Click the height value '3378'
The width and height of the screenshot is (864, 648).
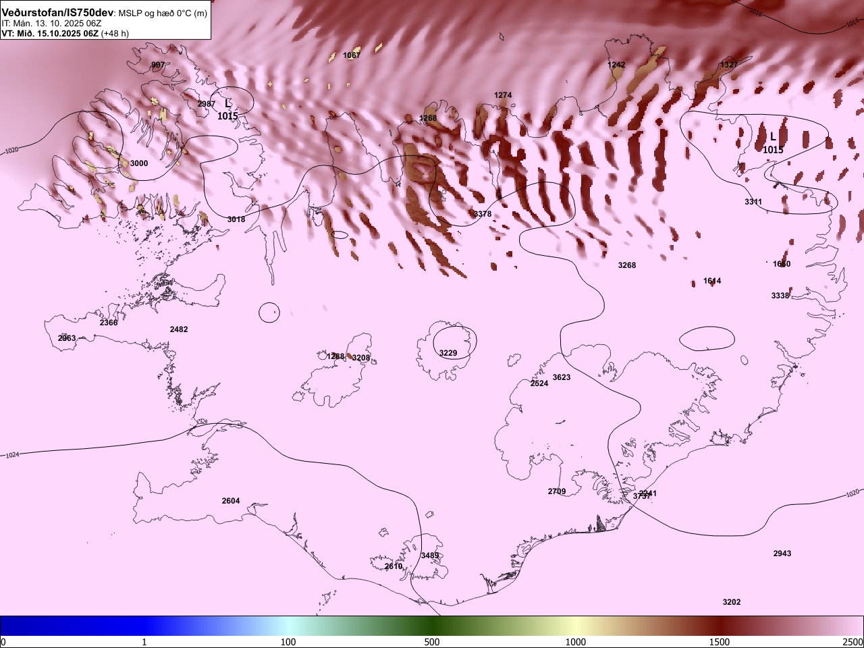tap(483, 214)
